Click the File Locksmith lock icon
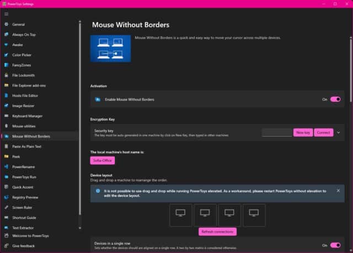The width and height of the screenshot is (353, 253). (6, 75)
